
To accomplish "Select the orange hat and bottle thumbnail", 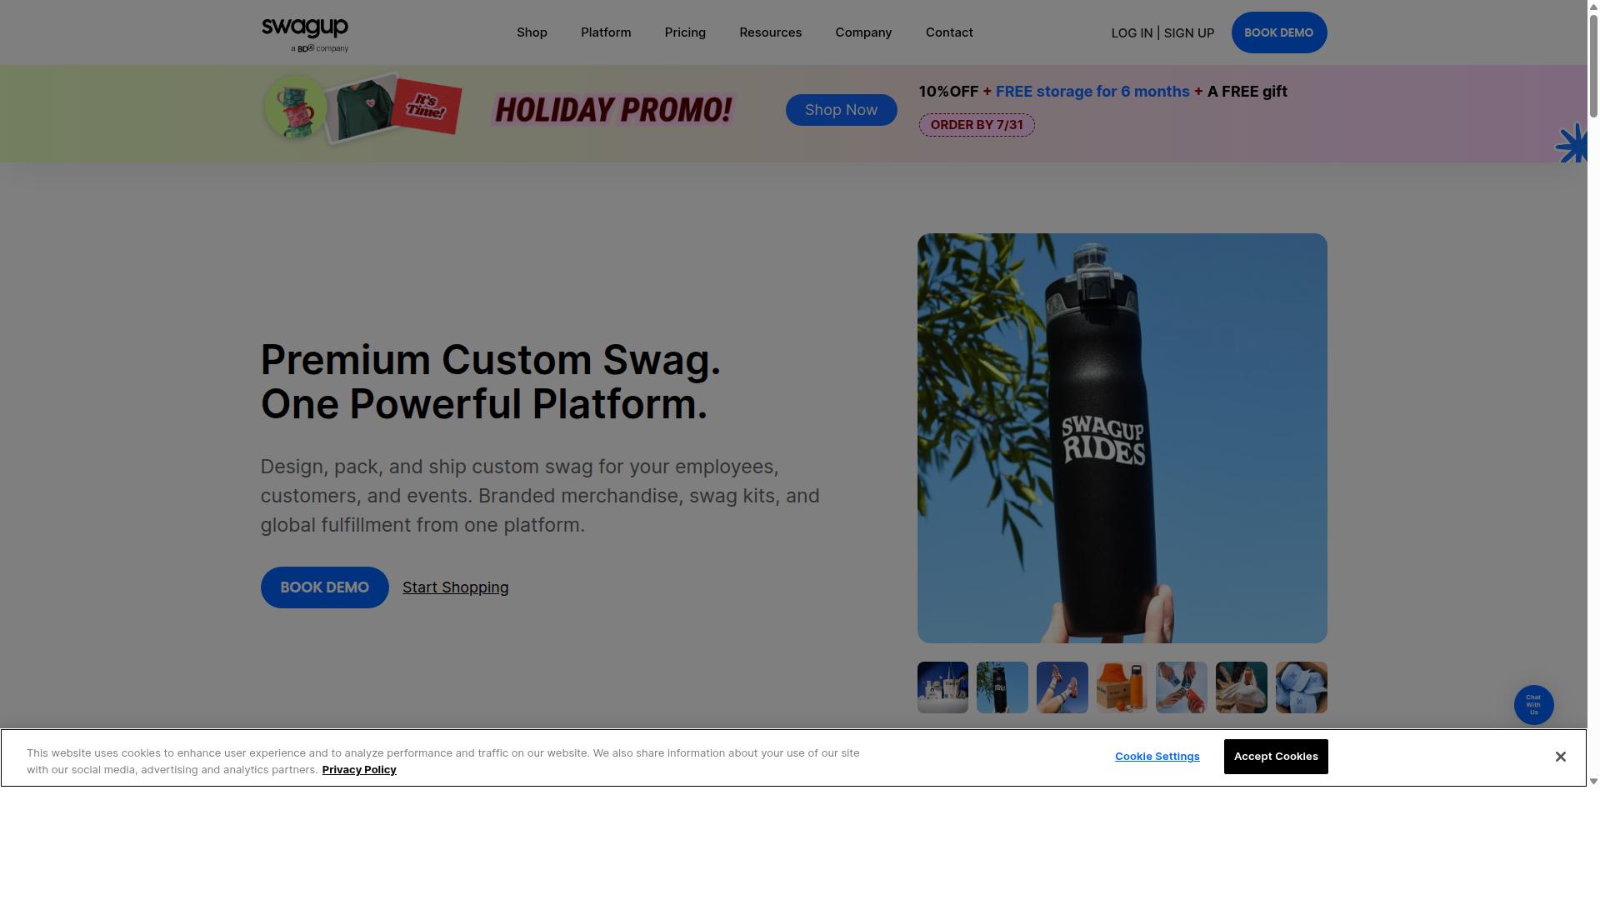I will 1122,687.
